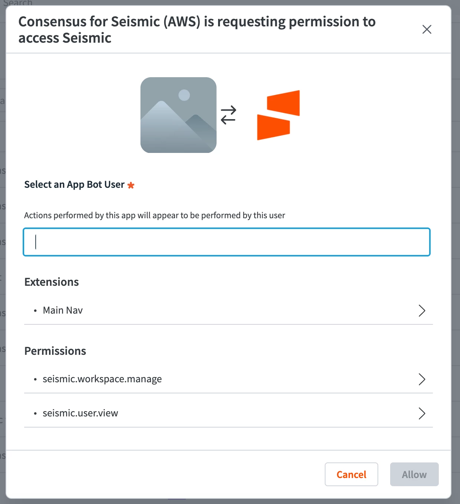Expand the seismic.workspace.manage chevron

tap(422, 379)
